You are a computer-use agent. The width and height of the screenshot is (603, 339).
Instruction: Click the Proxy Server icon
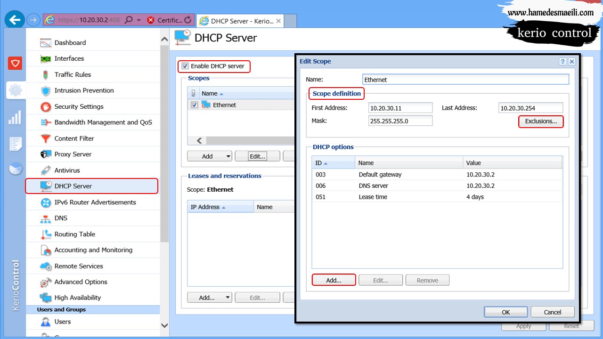point(46,154)
